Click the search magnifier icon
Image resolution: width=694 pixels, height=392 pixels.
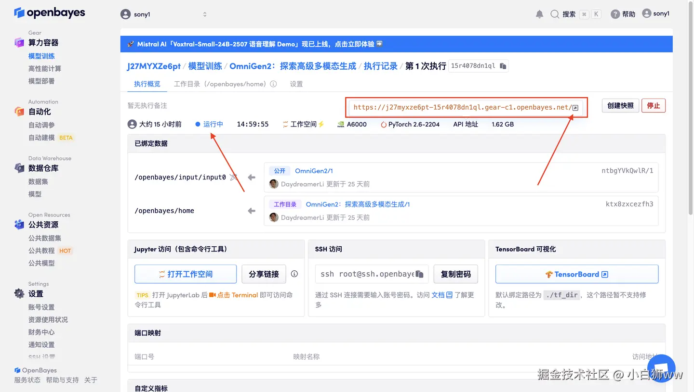(555, 14)
